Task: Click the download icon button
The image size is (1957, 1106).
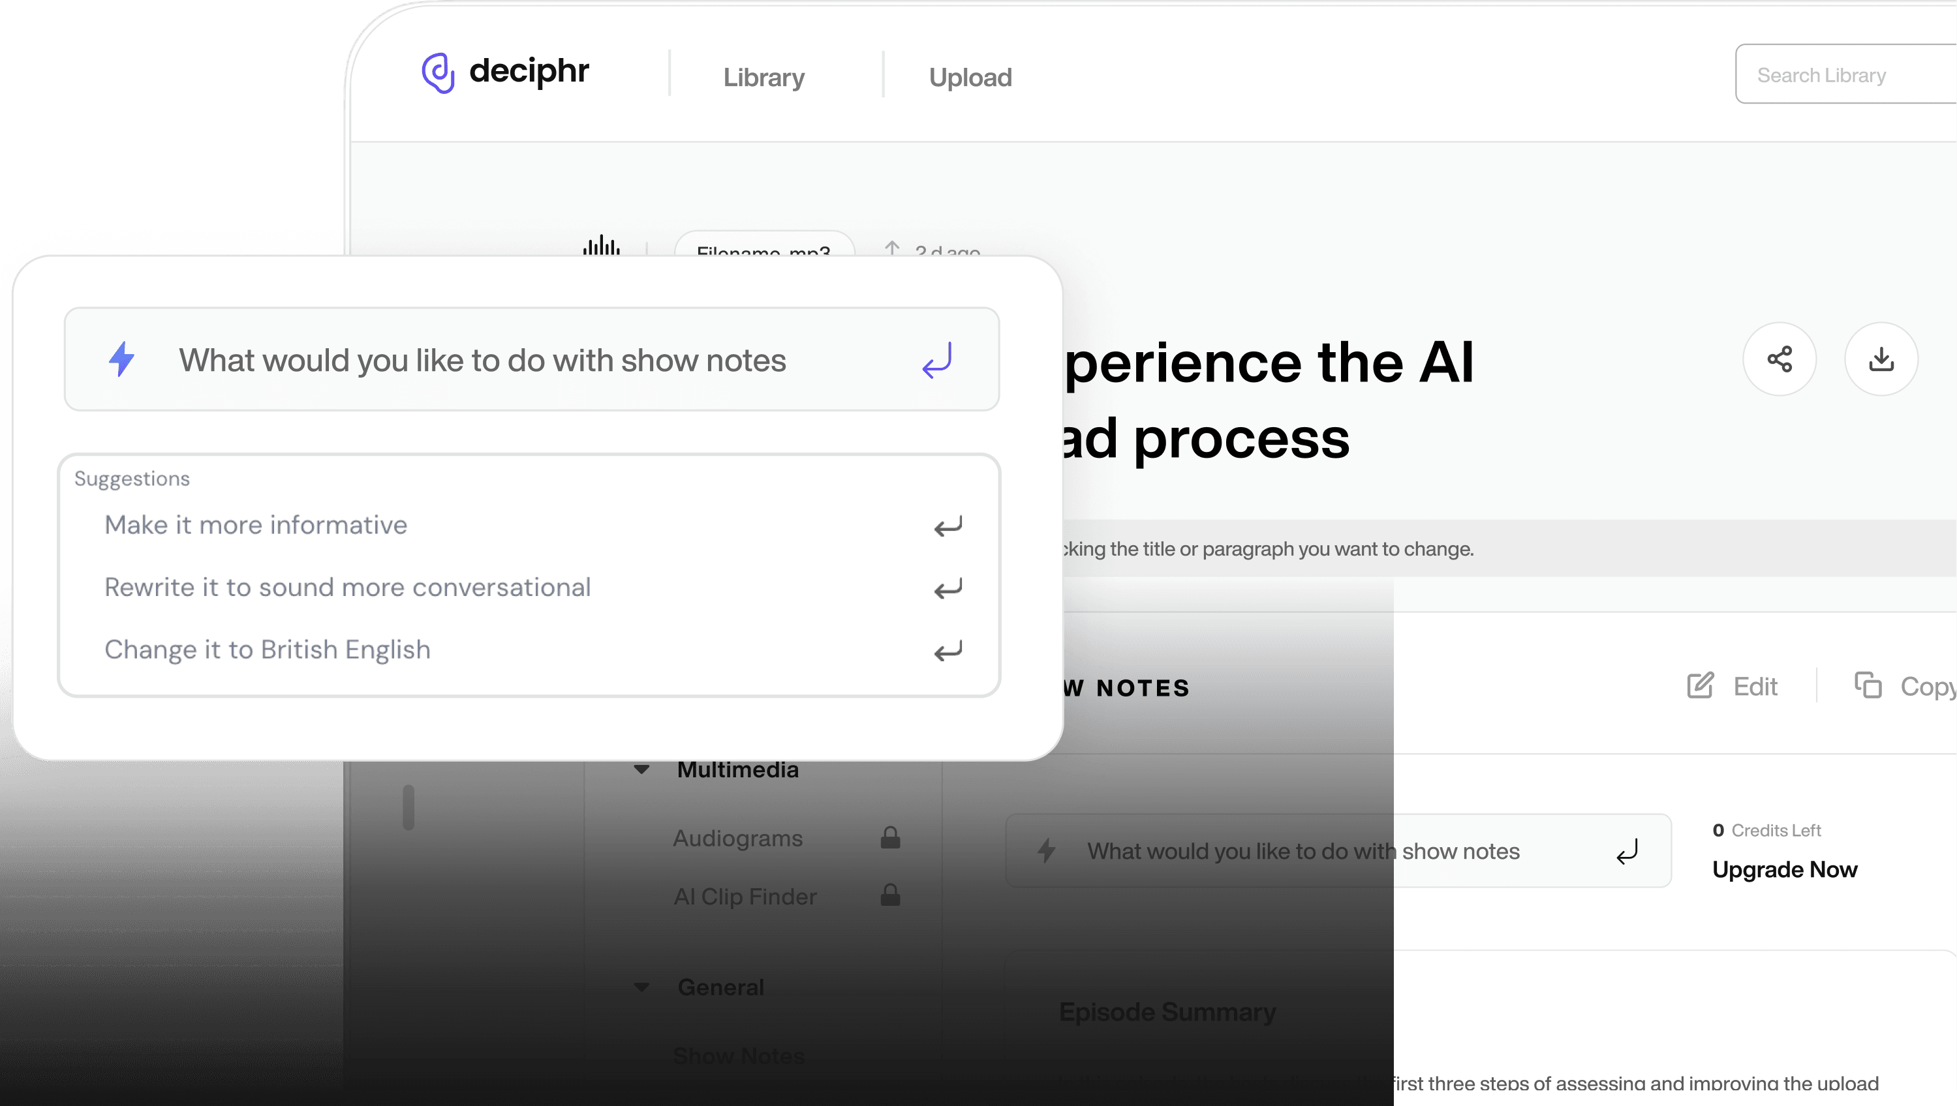Action: (x=1881, y=359)
